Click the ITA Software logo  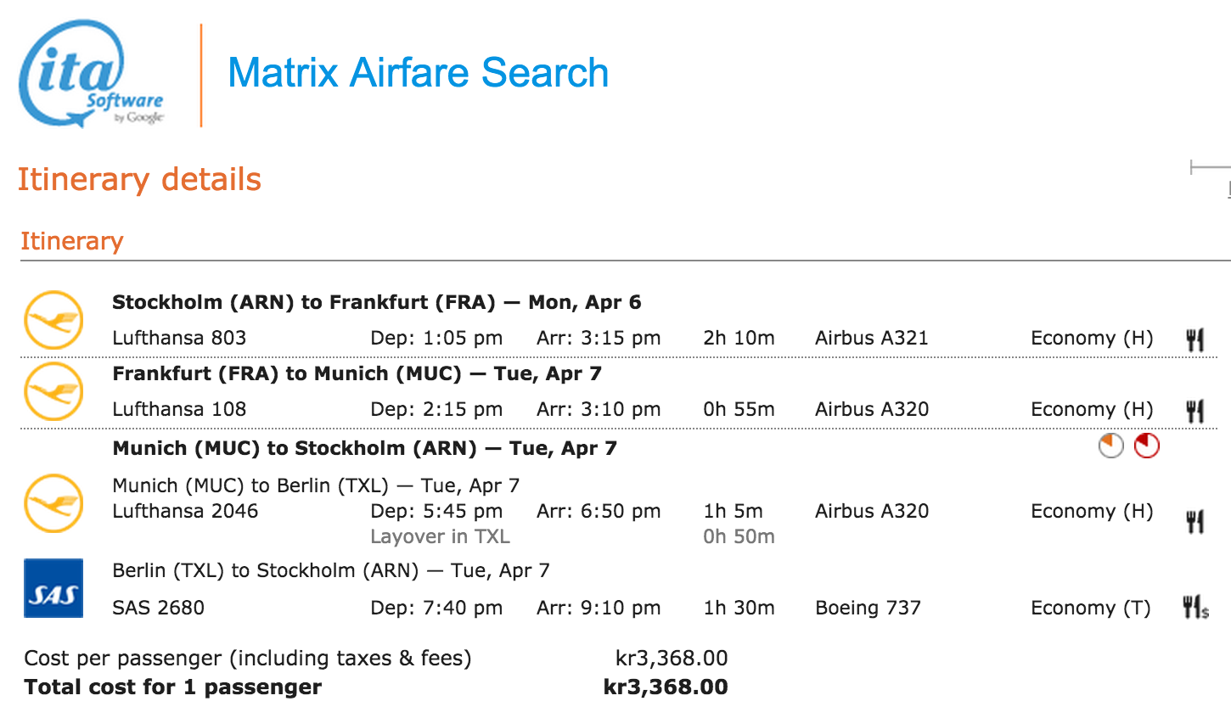(90, 75)
